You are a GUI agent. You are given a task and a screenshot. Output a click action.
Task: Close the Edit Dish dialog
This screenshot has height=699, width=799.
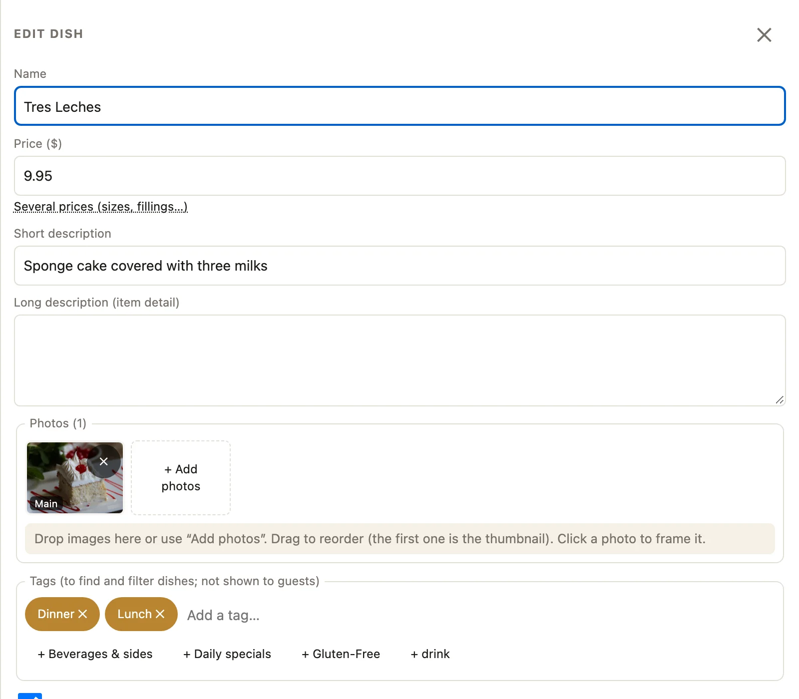click(x=764, y=35)
